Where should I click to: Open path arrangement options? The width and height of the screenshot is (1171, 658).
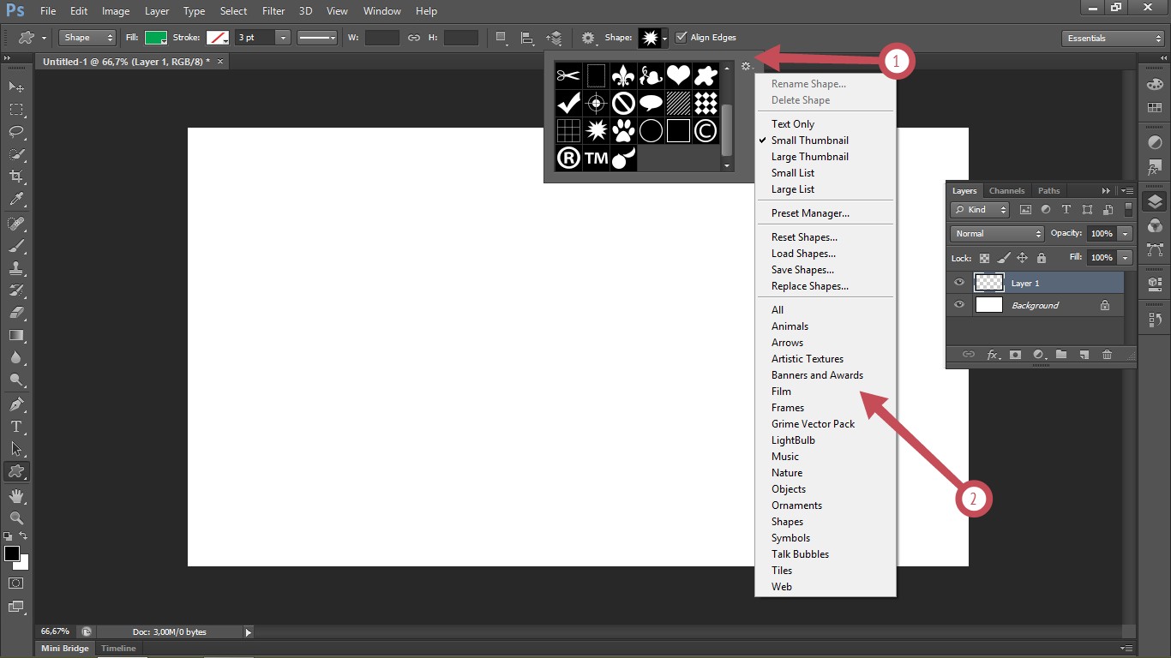554,38
